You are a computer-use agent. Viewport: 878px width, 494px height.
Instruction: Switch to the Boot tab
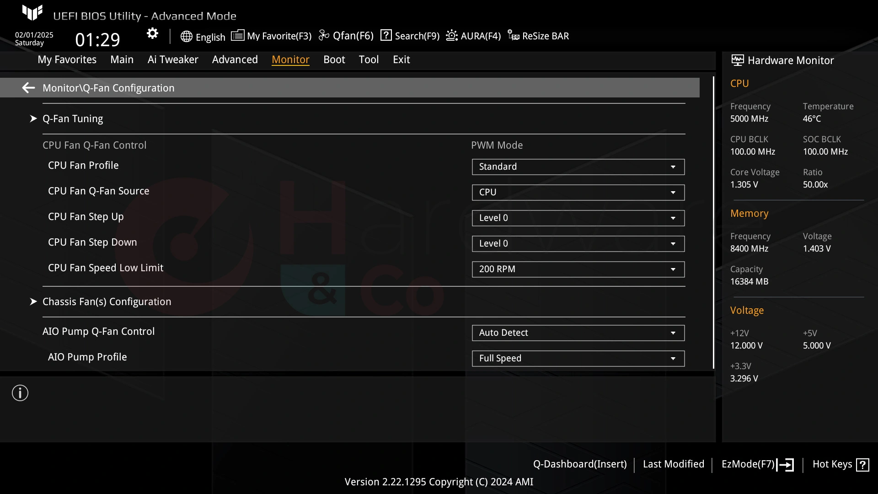334,59
